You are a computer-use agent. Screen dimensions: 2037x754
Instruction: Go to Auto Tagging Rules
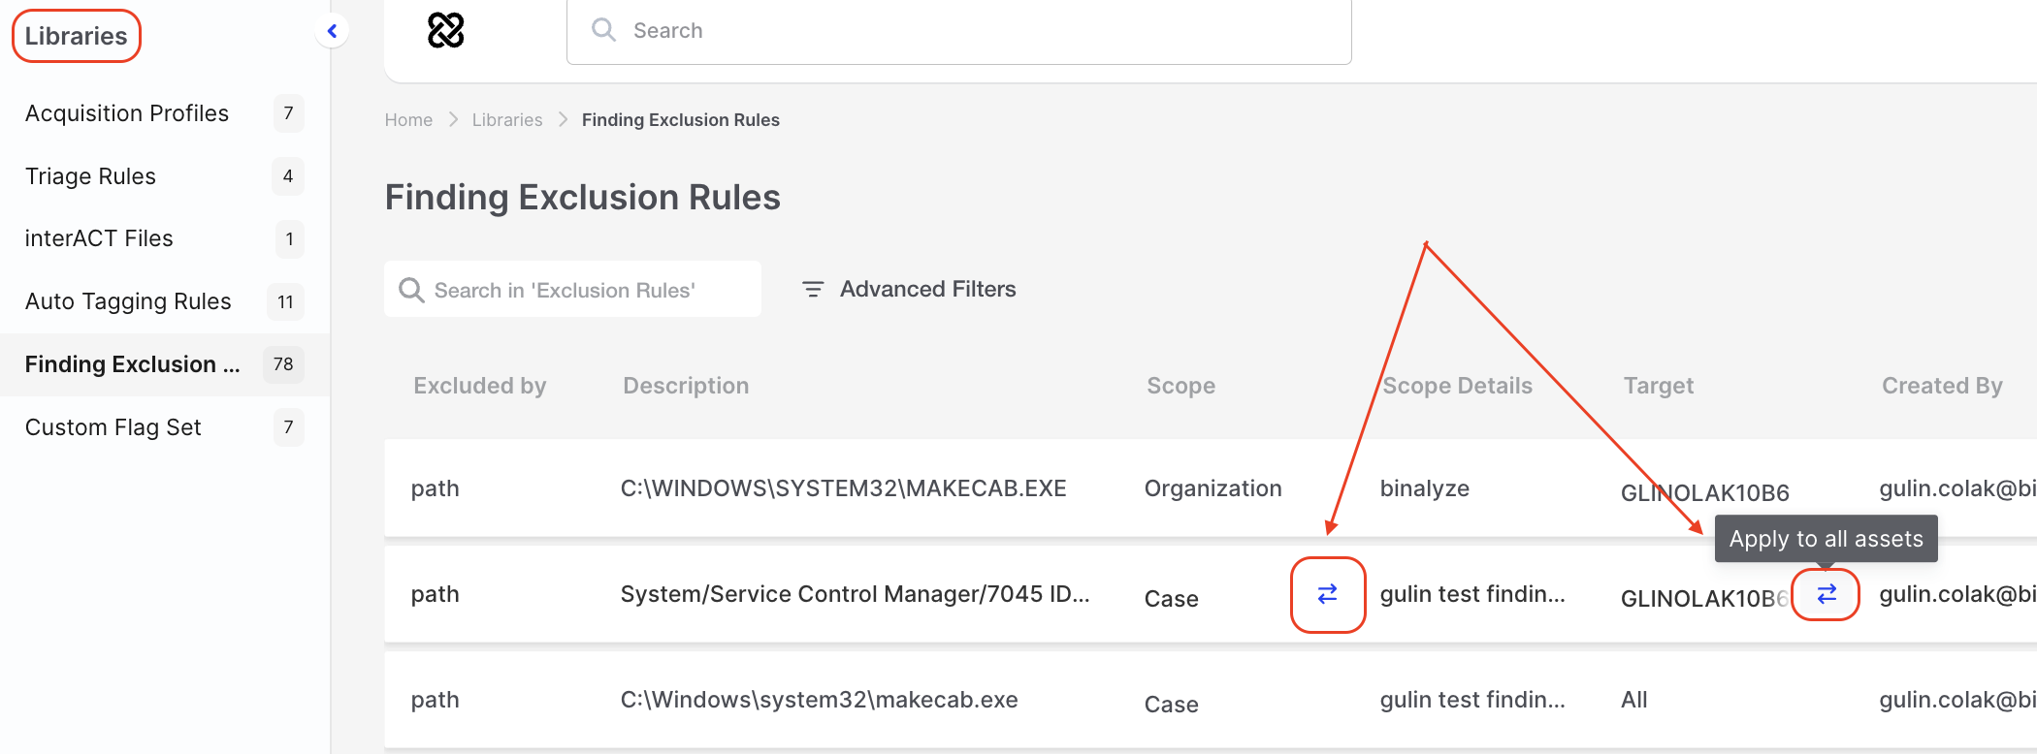pyautogui.click(x=128, y=301)
